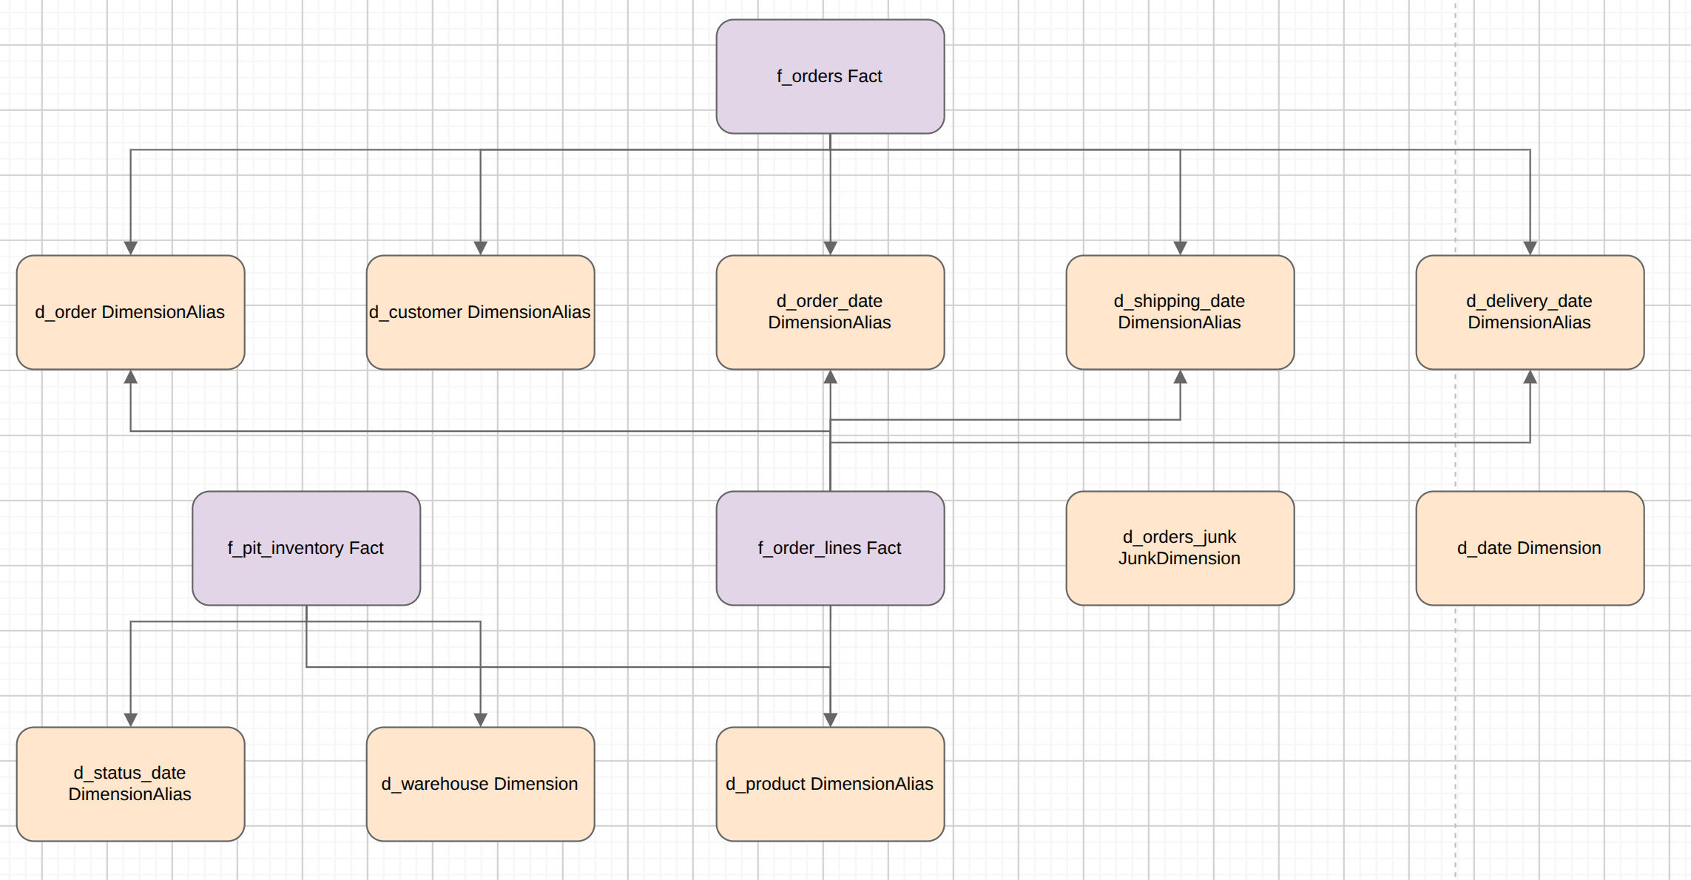The image size is (1691, 880).
Task: Select the d_date Dimension box
Action: [x=1530, y=548]
